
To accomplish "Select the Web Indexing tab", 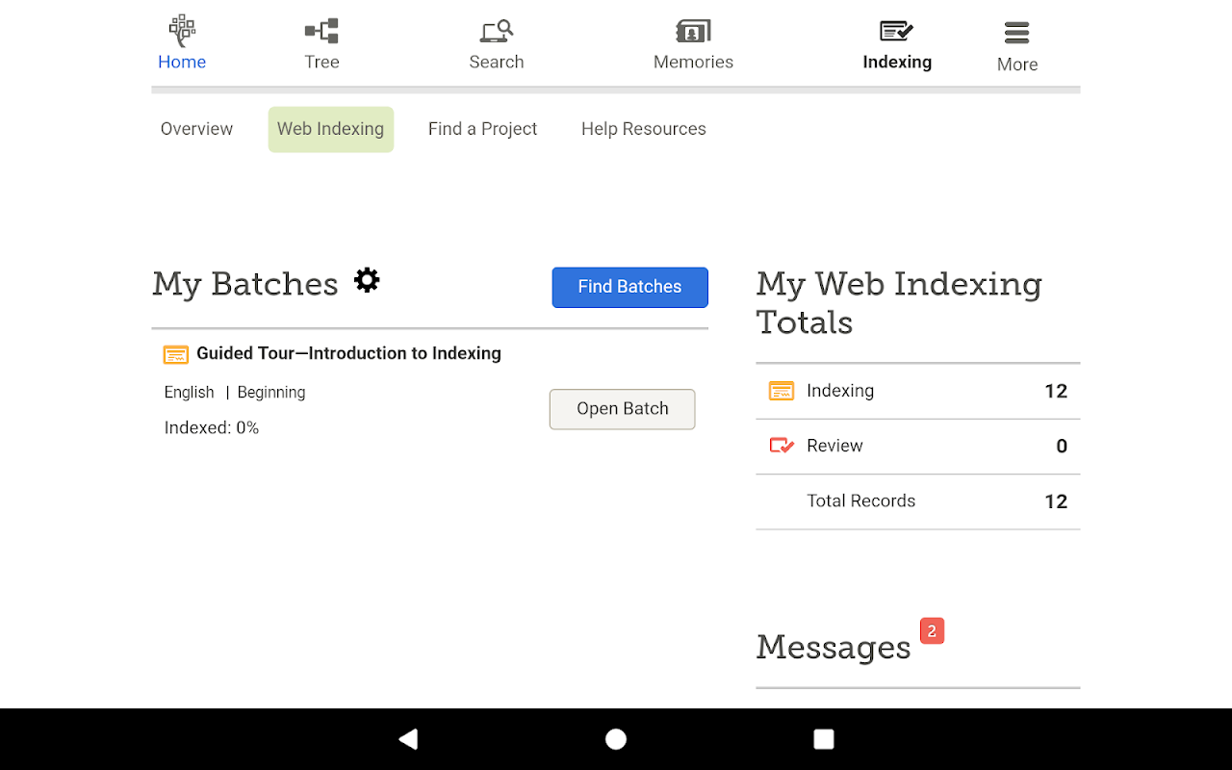I will click(330, 129).
